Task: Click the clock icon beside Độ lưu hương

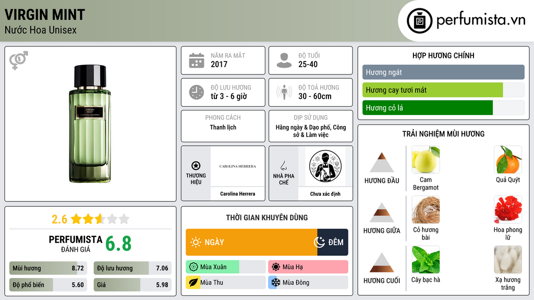Action: tap(197, 92)
